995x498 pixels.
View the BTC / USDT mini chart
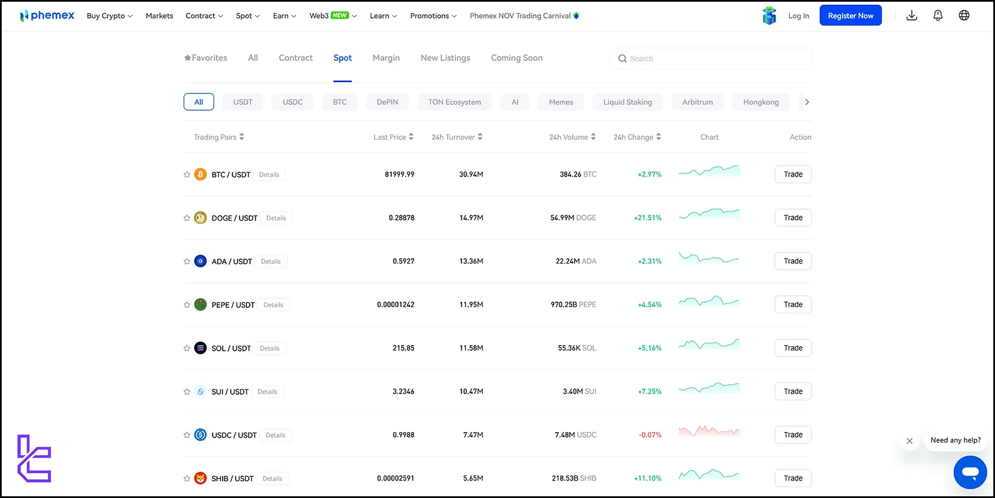[x=709, y=171]
